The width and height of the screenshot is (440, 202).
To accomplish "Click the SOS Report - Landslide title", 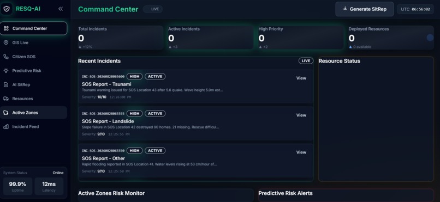I will point(108,121).
